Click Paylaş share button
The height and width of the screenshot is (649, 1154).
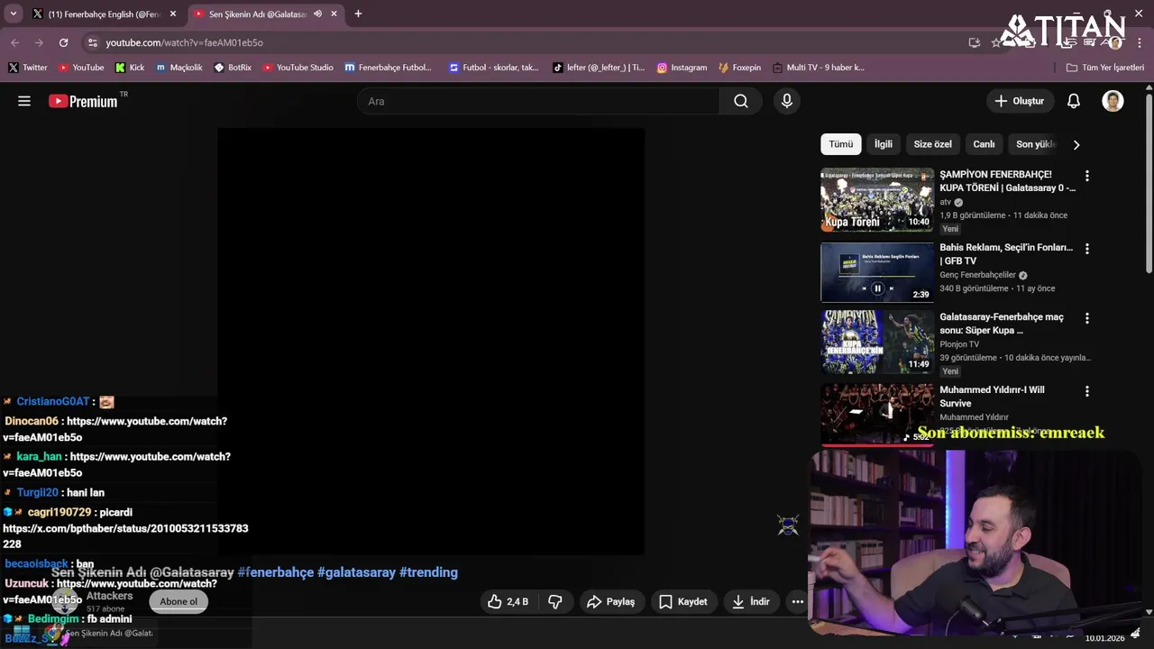[x=611, y=601]
